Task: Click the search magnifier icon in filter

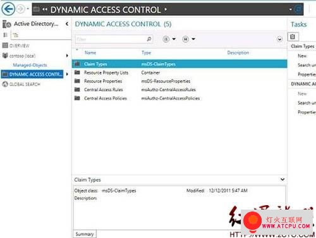Action: click(149, 39)
